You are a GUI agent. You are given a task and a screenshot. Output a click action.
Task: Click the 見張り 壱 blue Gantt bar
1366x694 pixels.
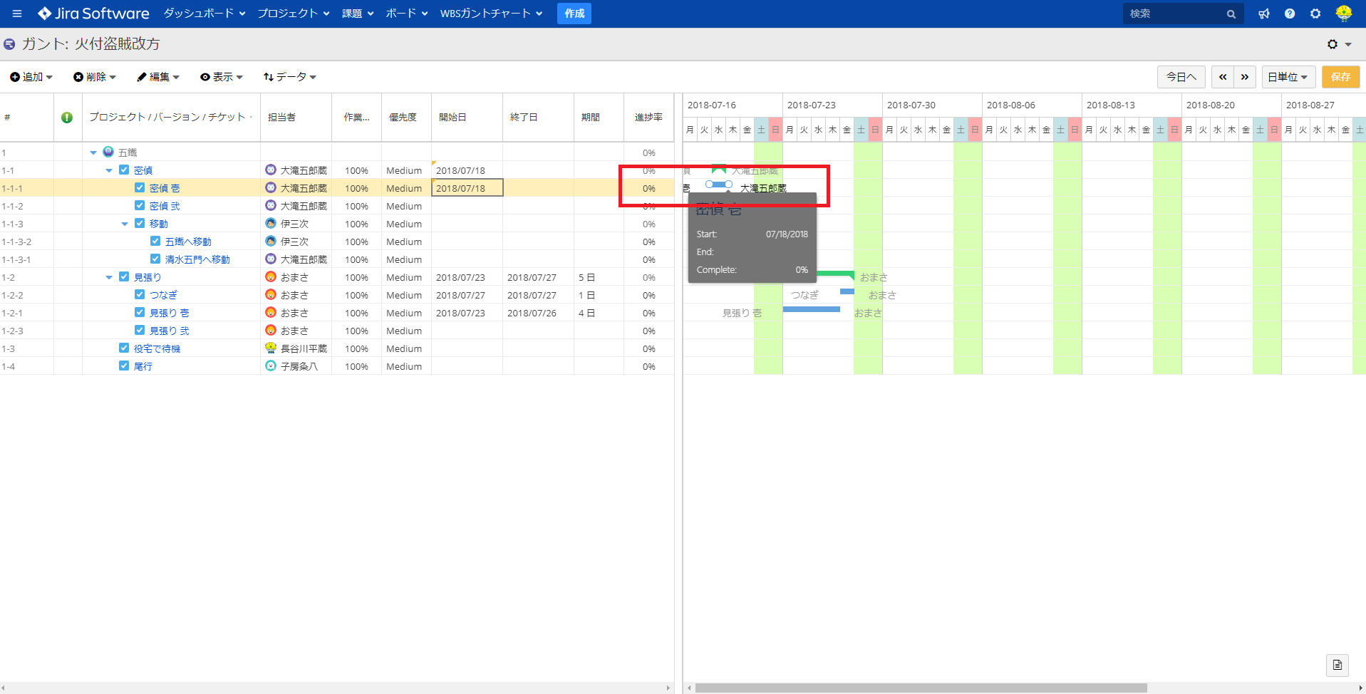(812, 309)
